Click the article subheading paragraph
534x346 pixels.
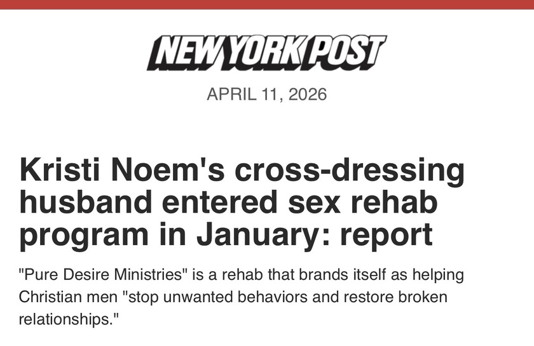point(242,297)
